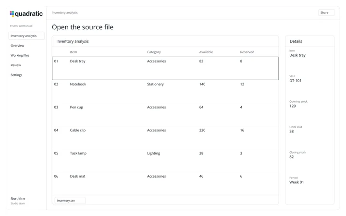Click the Inventory analysis table title

coord(73,41)
